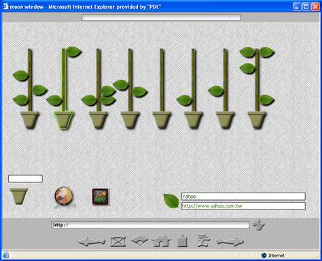The height and width of the screenshot is (261, 322).
Task: Go home using the house icon
Action: pyautogui.click(x=161, y=241)
